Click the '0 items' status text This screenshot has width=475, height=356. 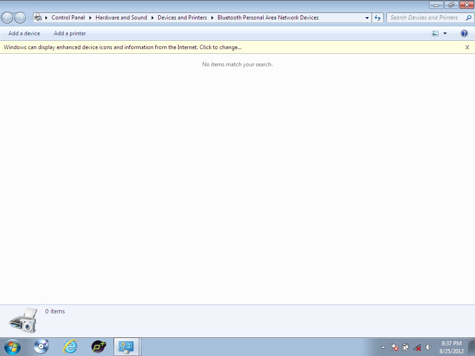point(55,311)
